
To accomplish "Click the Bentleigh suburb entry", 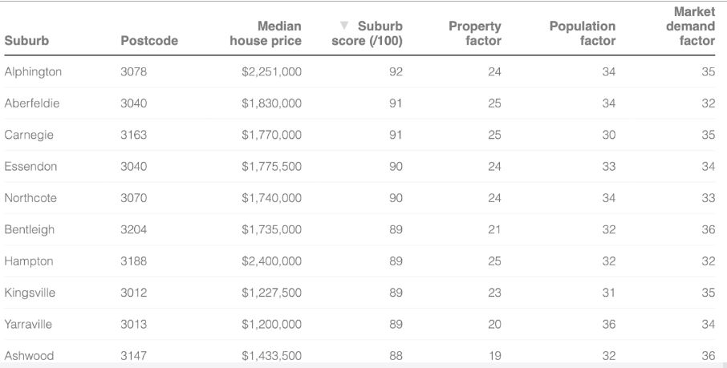I will coord(30,229).
